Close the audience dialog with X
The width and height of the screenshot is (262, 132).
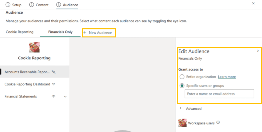(x=253, y=3)
